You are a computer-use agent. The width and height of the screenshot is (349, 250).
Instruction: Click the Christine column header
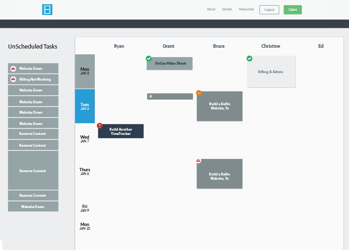(x=271, y=46)
